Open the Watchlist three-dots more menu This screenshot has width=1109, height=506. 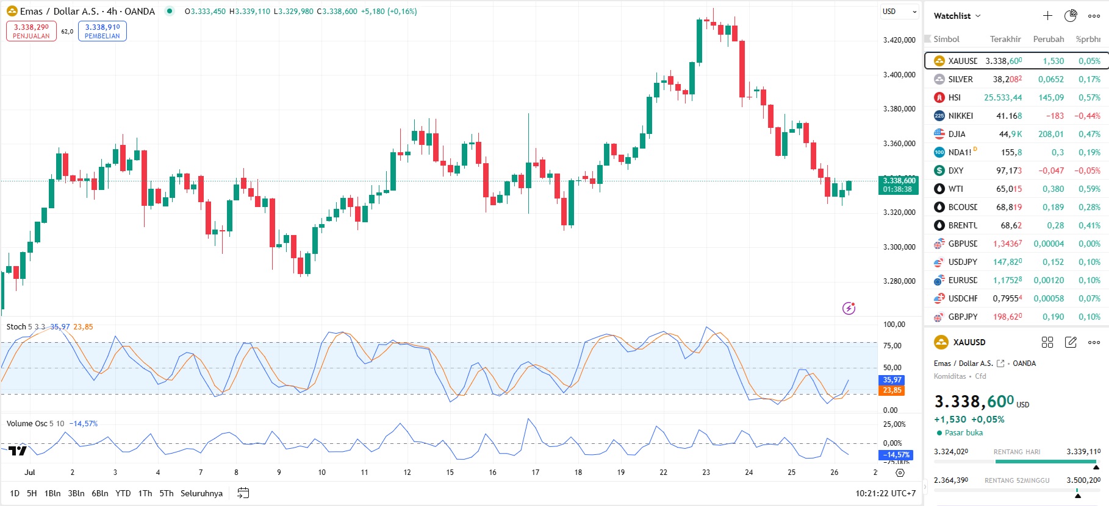click(x=1094, y=16)
